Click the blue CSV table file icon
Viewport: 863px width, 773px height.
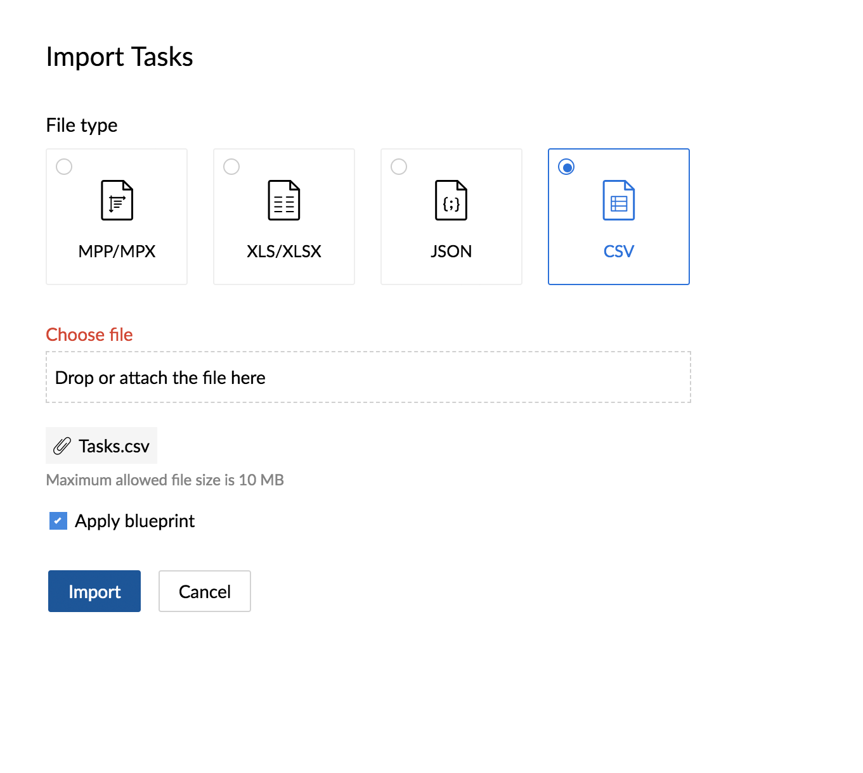click(618, 200)
